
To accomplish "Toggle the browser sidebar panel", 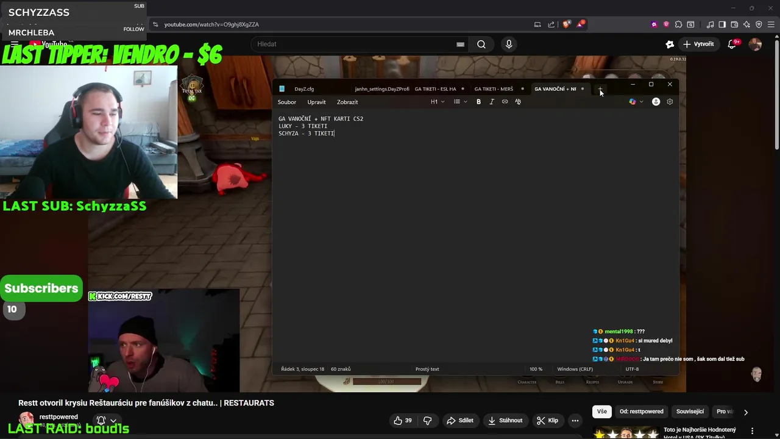I will [722, 24].
